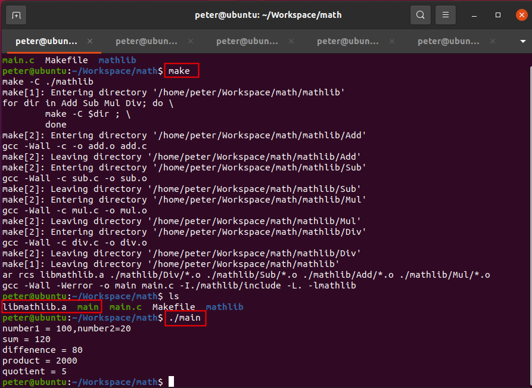This screenshot has height=388, width=532.
Task: Close the second terminal tab
Action: [190, 41]
